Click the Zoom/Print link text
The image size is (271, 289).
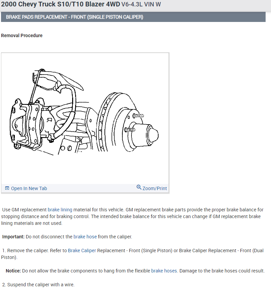(154, 188)
